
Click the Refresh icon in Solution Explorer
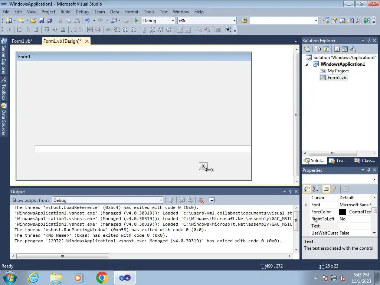tap(326, 49)
